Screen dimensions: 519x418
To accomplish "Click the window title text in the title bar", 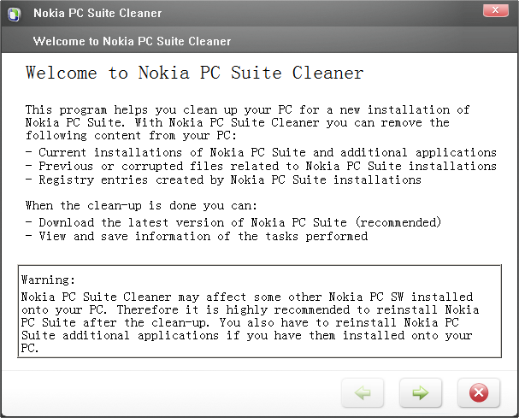I will pyautogui.click(x=97, y=14).
